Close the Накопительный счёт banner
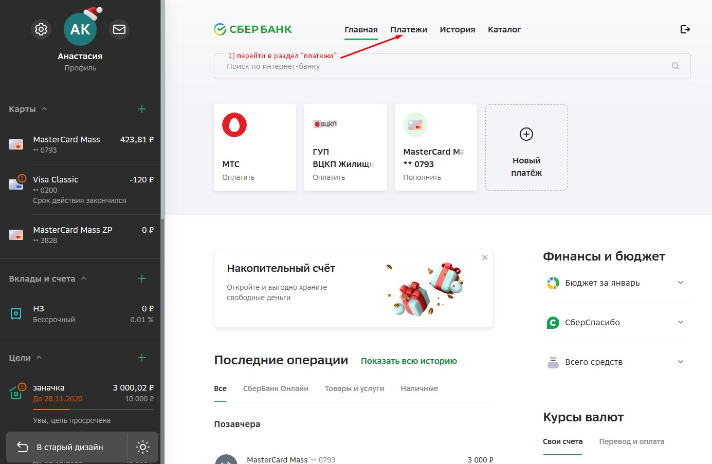The width and height of the screenshot is (712, 464). click(x=485, y=257)
